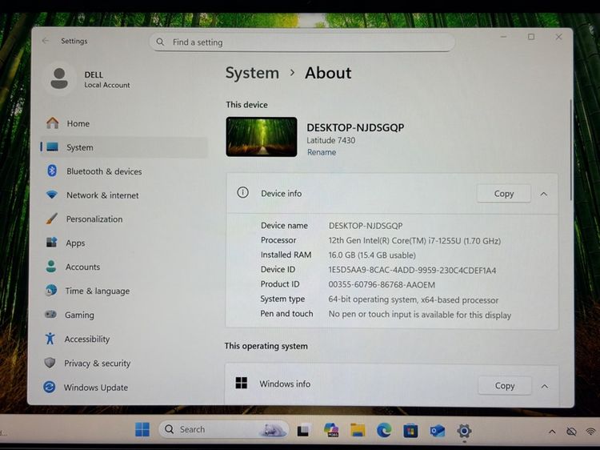The height and width of the screenshot is (450, 600).
Task: Click DELL Local Account profile name
Action: (106, 79)
